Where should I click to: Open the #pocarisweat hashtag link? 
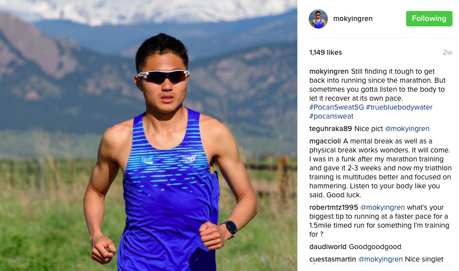point(331,116)
